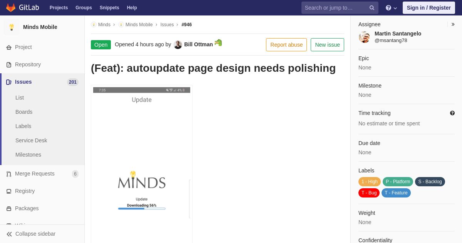
Task: Click Martin Santangelo assignee name
Action: [x=398, y=34]
